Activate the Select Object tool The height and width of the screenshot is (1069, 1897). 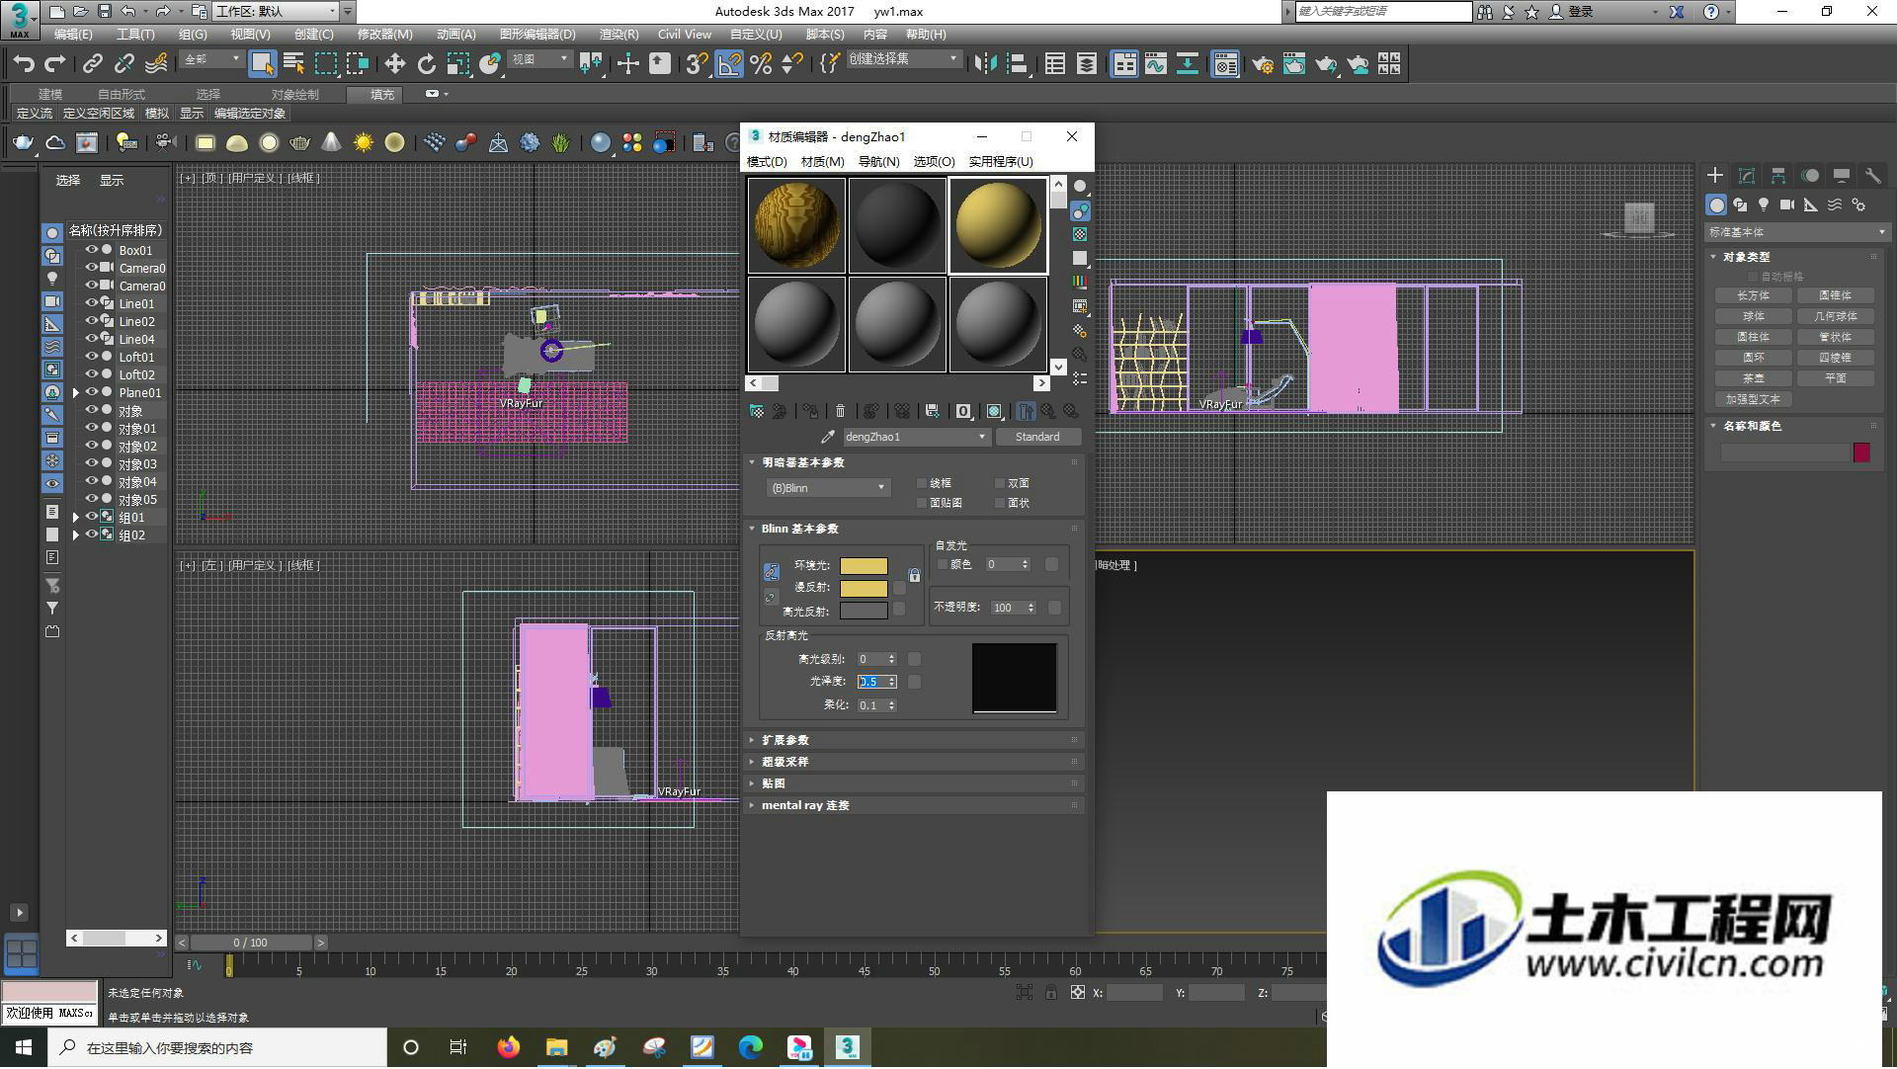click(x=262, y=64)
